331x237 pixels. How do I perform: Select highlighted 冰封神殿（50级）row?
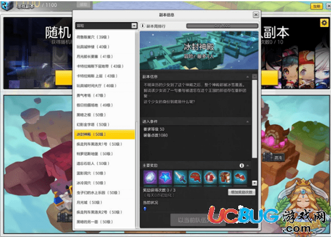[105, 135]
